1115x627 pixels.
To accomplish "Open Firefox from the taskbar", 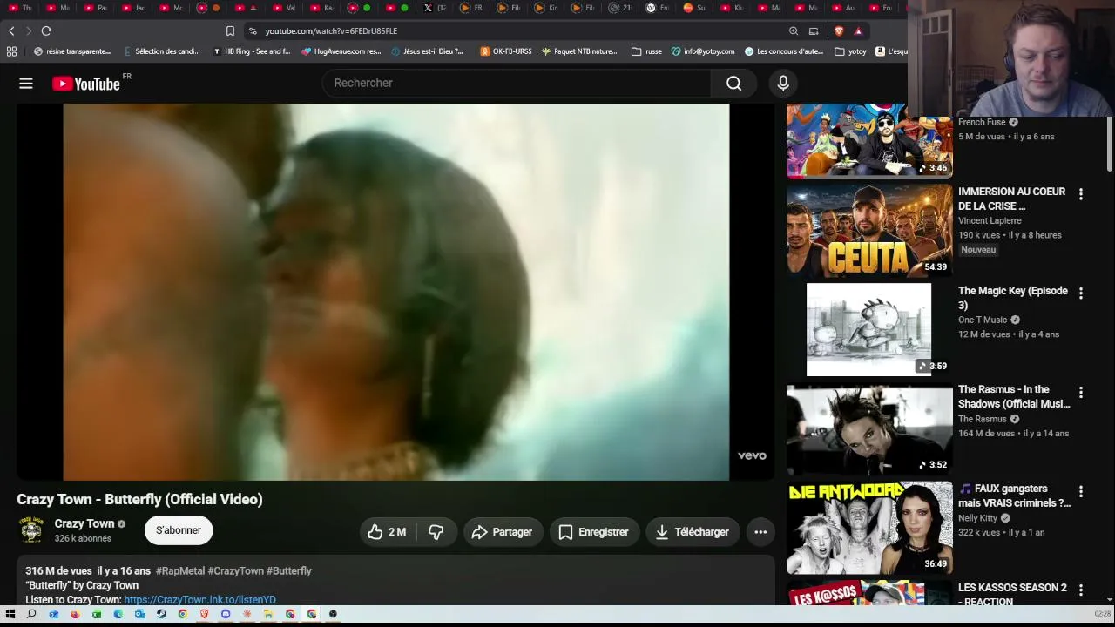I will pos(75,614).
